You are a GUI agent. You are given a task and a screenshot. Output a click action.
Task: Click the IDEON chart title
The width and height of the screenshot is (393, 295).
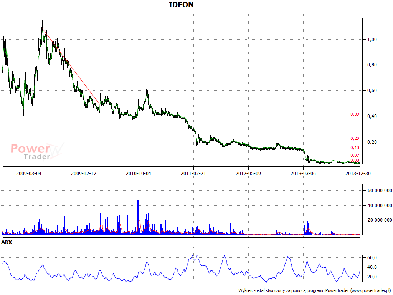click(x=181, y=5)
